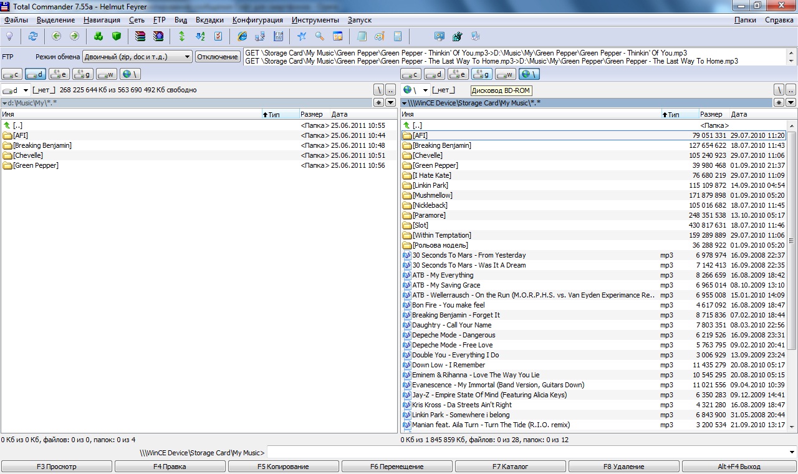Screen dimensions: 798x474
Task: Click the Pack files (stacked books) icon
Action: (x=140, y=36)
